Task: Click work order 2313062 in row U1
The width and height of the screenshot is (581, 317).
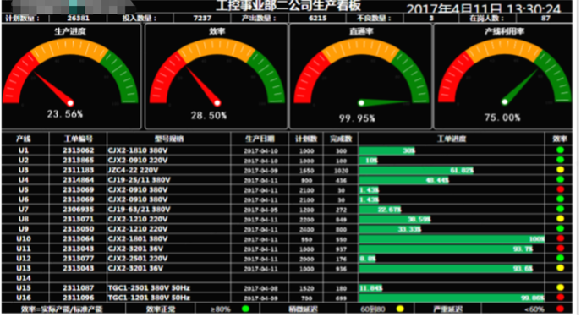Action: pyautogui.click(x=78, y=150)
